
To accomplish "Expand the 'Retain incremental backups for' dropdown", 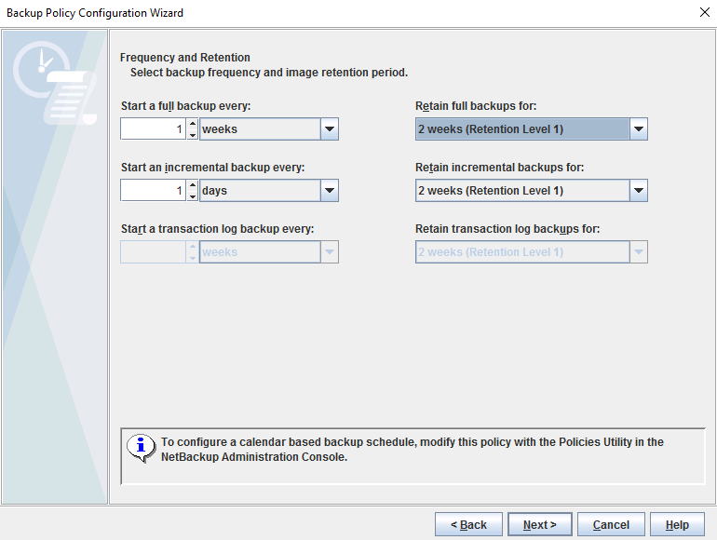I will point(638,191).
